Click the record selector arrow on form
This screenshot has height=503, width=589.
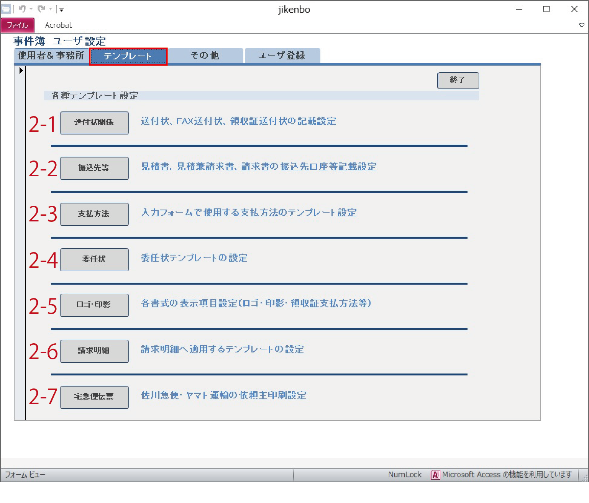click(x=21, y=70)
